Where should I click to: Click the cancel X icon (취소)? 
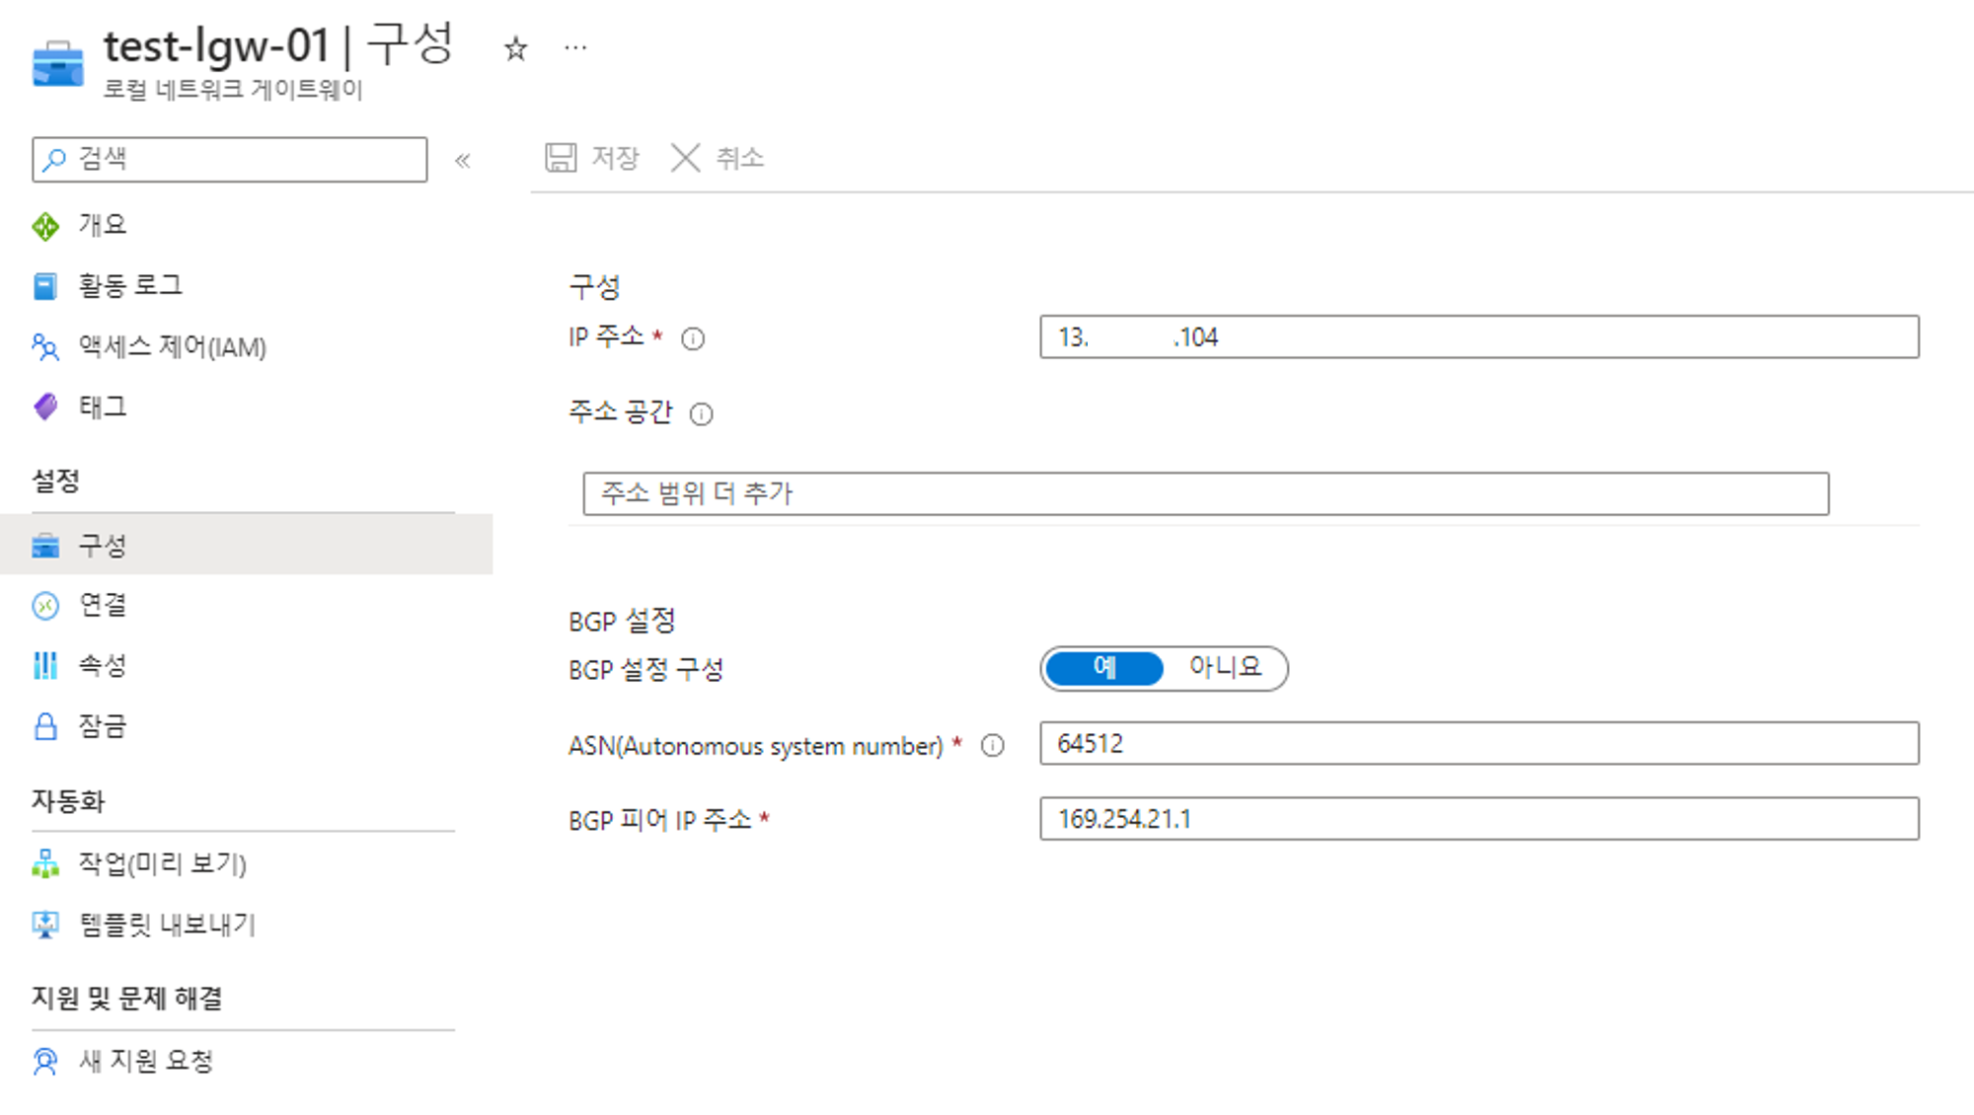coord(685,158)
